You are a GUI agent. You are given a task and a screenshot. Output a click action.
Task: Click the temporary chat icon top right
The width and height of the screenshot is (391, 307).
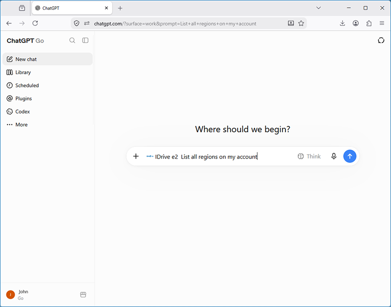coord(381,41)
